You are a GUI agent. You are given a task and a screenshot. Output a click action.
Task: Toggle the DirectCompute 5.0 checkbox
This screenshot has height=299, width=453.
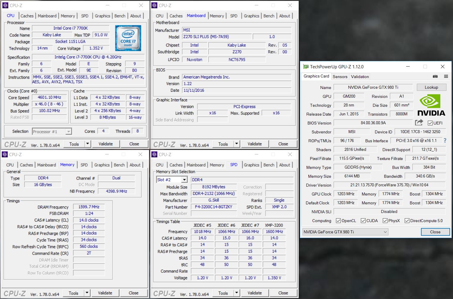click(407, 221)
